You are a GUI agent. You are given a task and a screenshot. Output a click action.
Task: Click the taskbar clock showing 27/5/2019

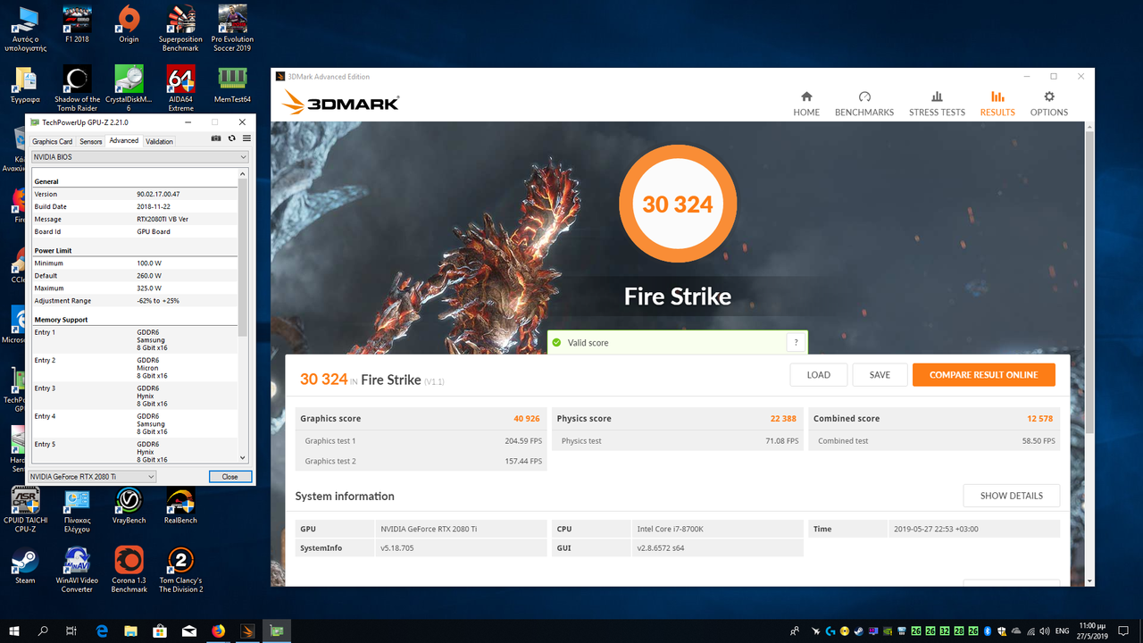(x=1094, y=630)
